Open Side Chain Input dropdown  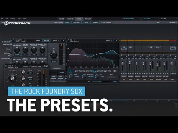pyautogui.click(x=37, y=66)
